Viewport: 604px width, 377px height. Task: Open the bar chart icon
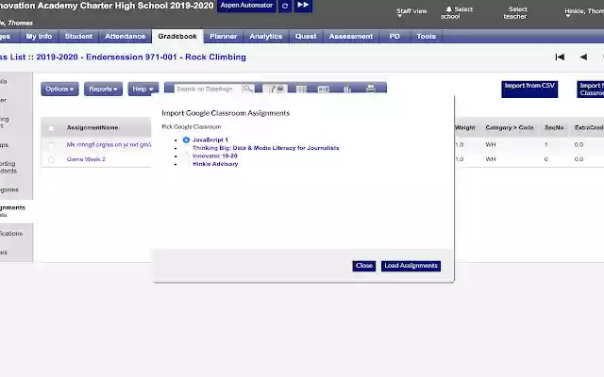(347, 89)
